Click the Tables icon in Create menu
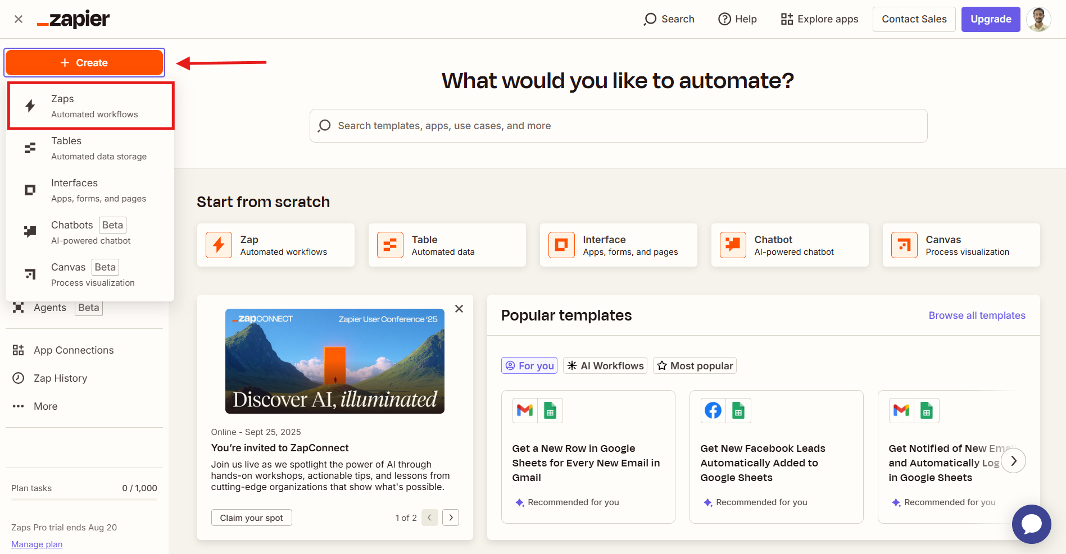 (x=30, y=148)
